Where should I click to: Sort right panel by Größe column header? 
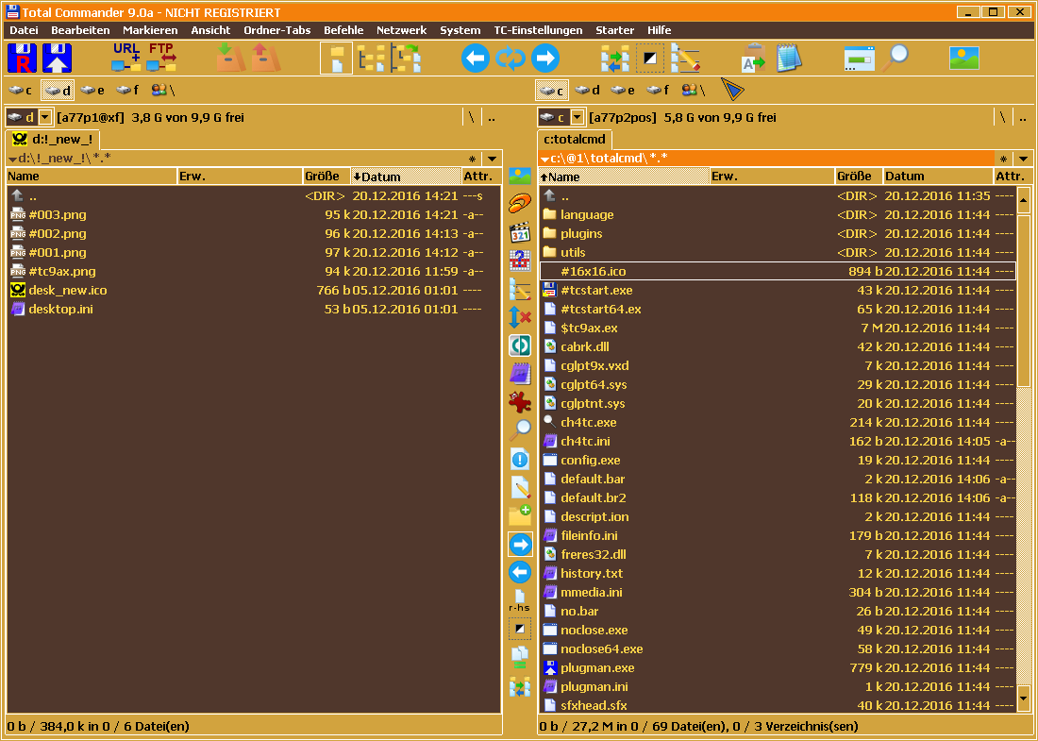pyautogui.click(x=858, y=177)
